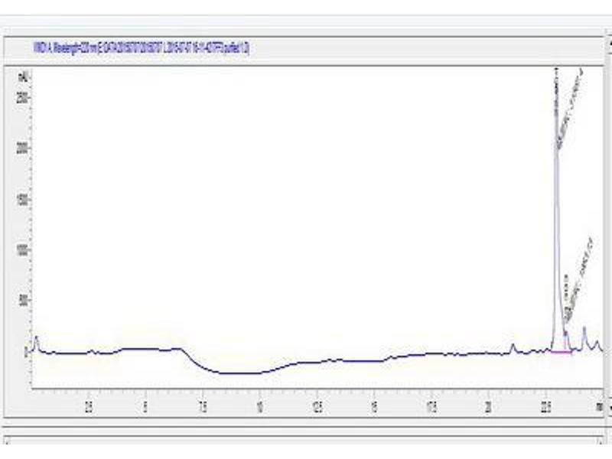Click the rotated label of the shoulder peak
Screen dimensions: 612x459
(578, 279)
